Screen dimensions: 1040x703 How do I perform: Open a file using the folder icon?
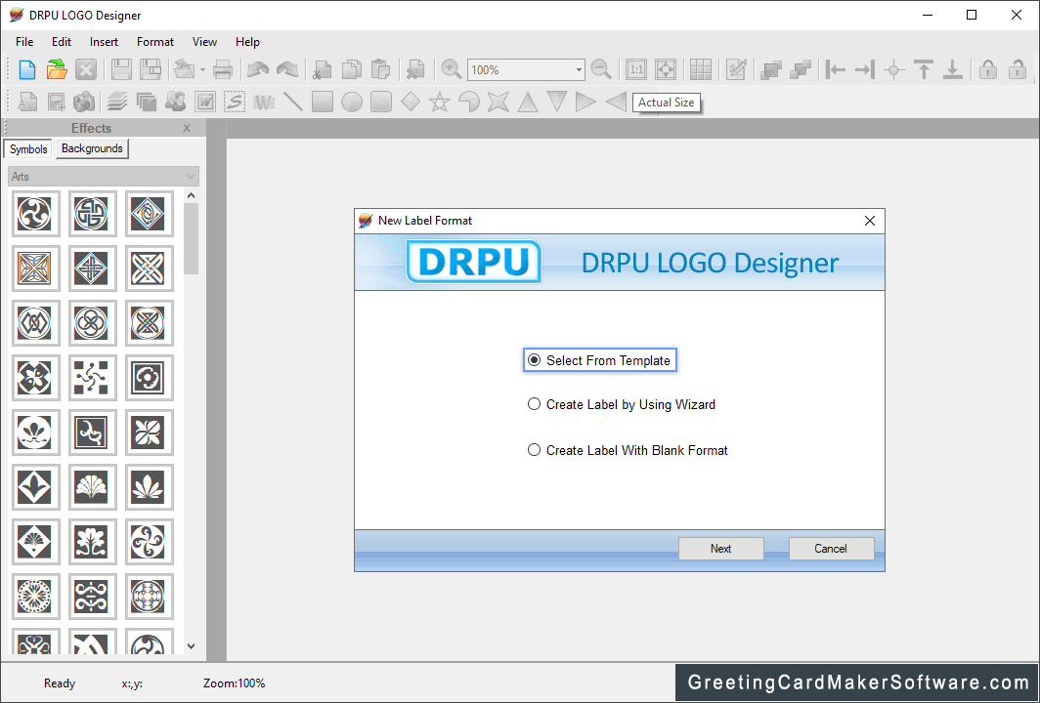click(57, 69)
